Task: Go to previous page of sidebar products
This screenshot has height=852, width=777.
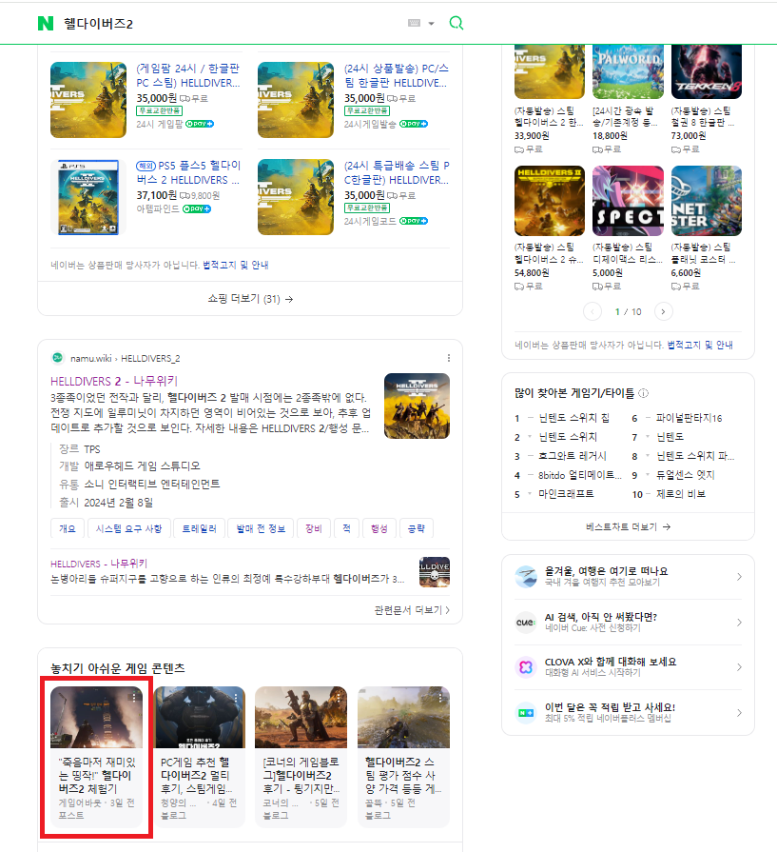Action: [x=592, y=311]
